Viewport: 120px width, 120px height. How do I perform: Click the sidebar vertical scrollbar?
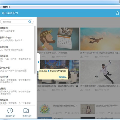point(35,50)
